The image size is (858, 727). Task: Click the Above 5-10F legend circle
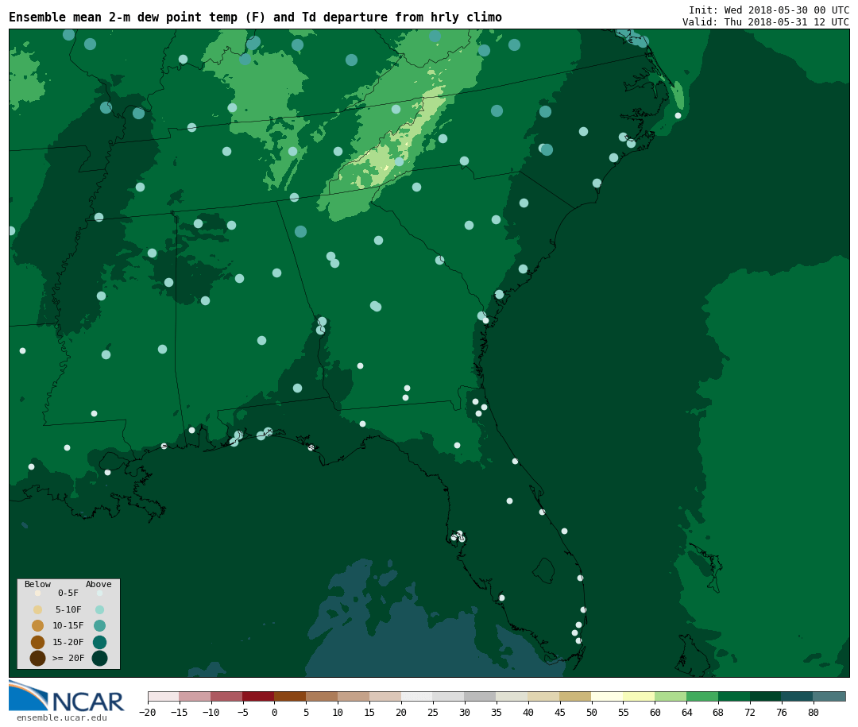coord(99,609)
